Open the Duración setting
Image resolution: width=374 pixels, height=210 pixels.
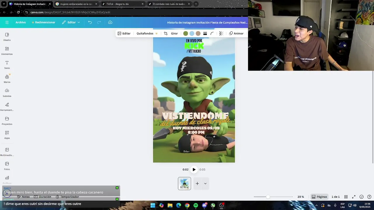click(x=43, y=197)
